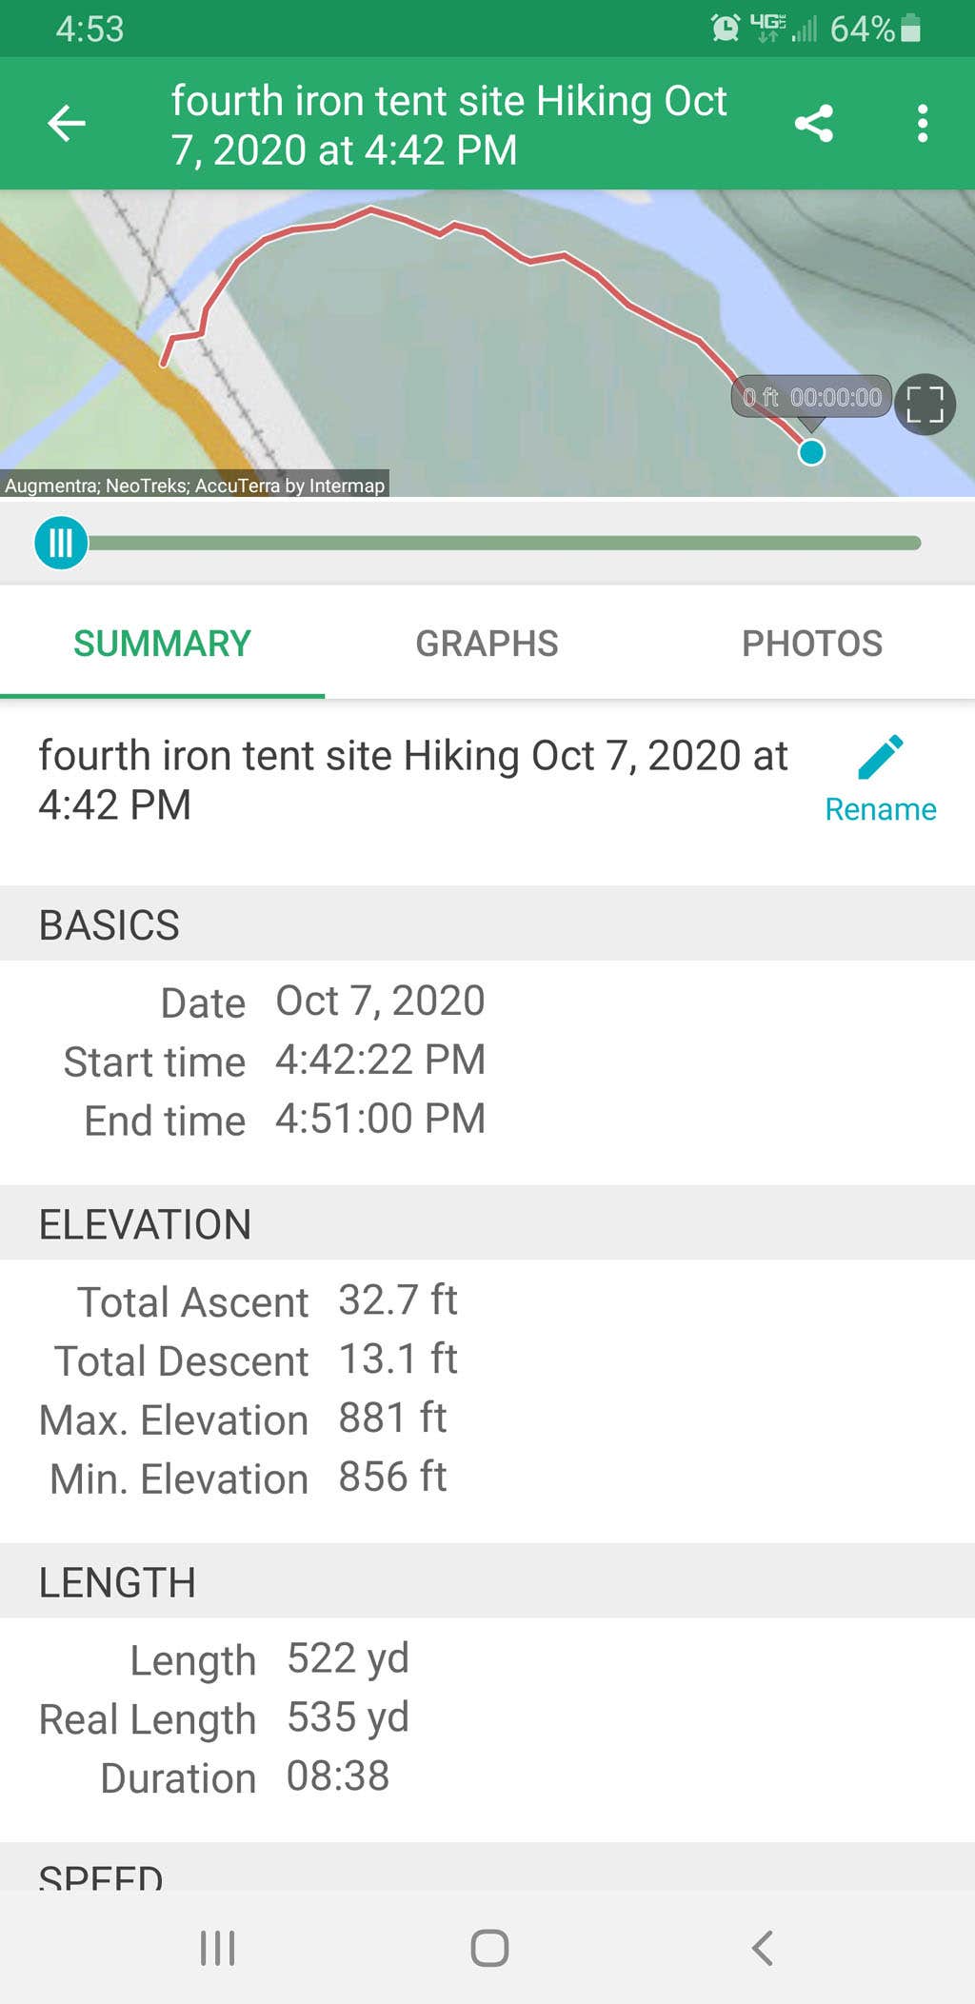975x2004 pixels.
Task: Switch to the GRAPHS tab
Action: 487,644
